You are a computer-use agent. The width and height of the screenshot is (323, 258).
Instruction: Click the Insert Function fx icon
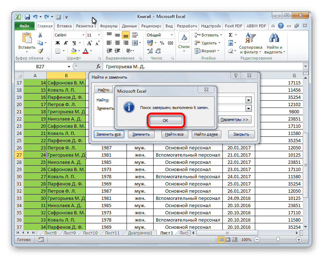pos(99,66)
